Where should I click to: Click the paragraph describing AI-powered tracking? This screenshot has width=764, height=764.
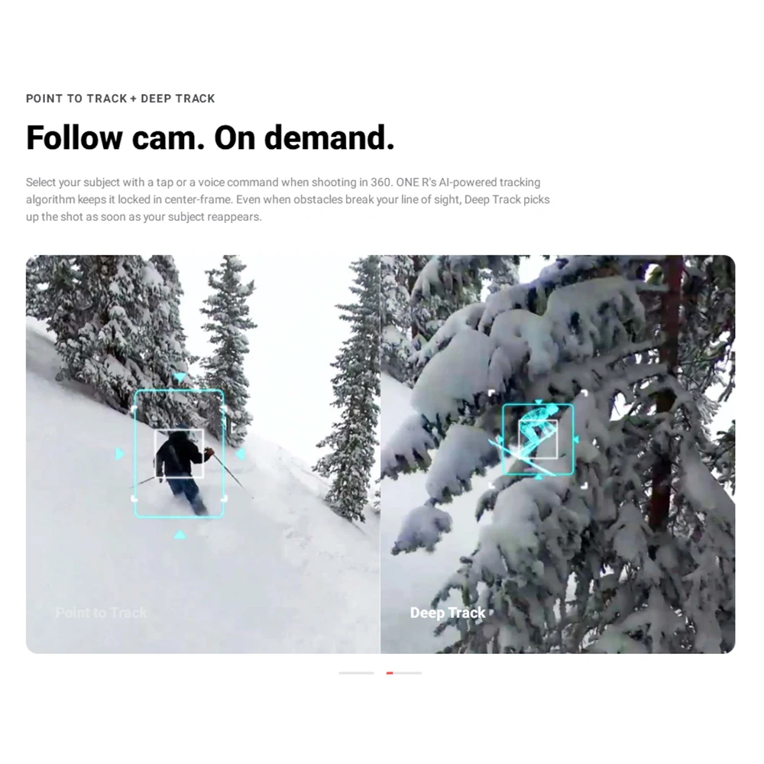click(287, 199)
